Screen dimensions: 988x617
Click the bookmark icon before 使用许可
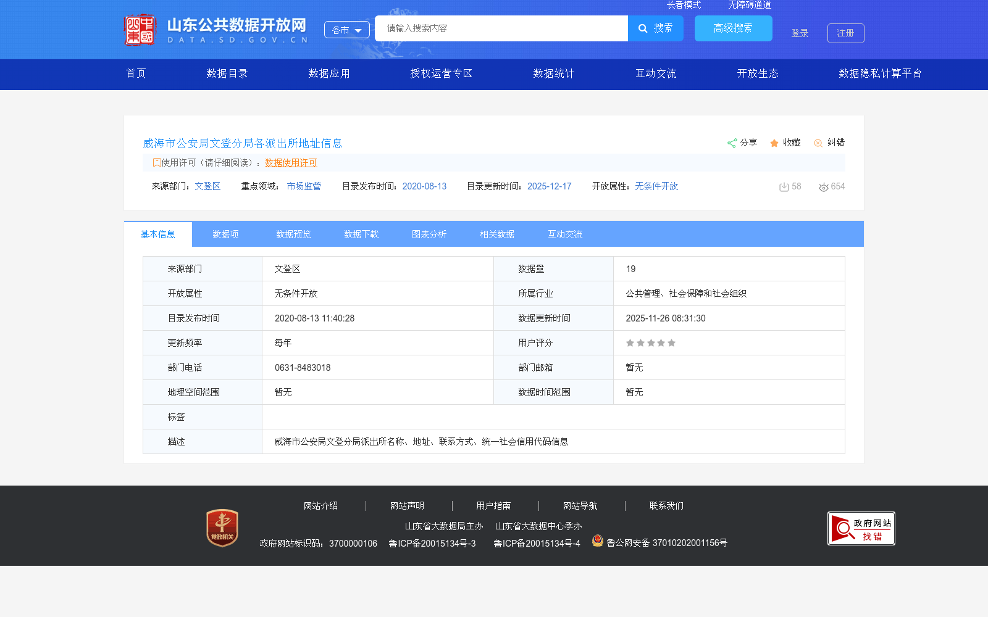(157, 162)
